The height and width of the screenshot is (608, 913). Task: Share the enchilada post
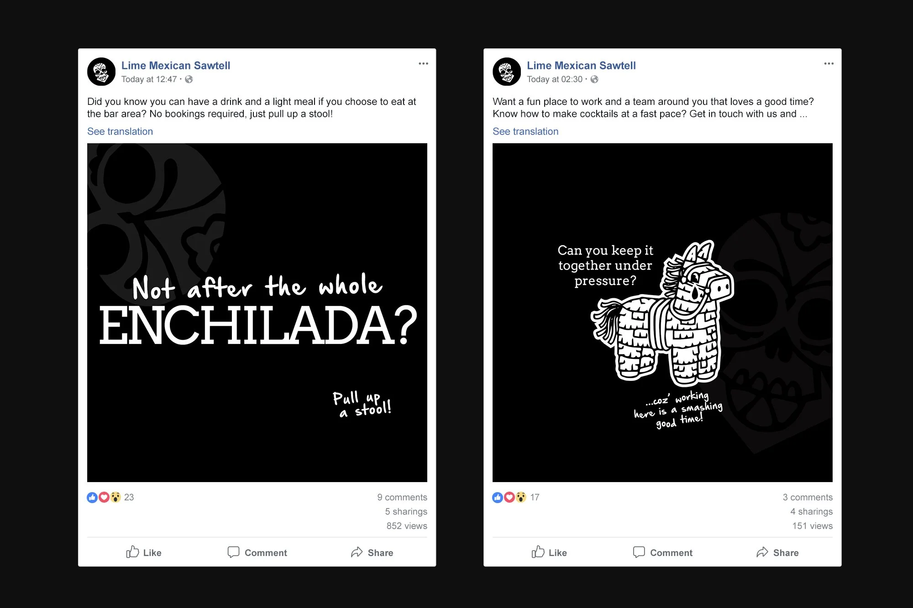pos(372,552)
